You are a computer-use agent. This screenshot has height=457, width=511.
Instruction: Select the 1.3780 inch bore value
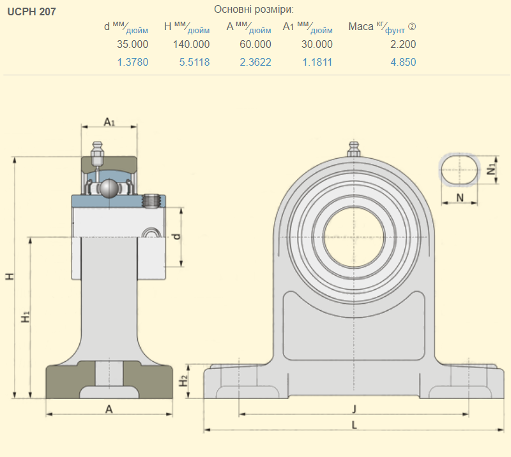tap(132, 63)
